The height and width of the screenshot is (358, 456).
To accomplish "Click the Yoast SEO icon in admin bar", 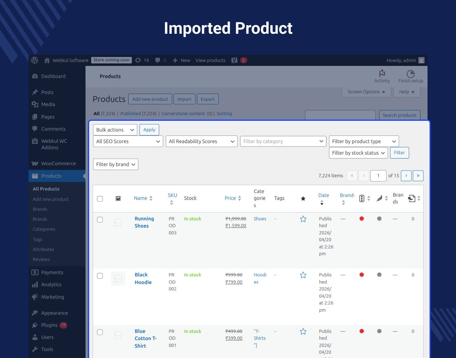I will point(235,60).
